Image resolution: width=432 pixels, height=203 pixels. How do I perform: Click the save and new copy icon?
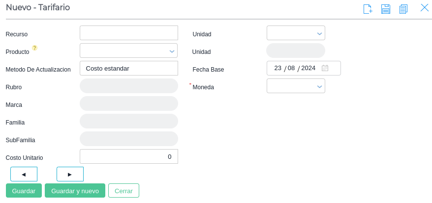click(x=403, y=9)
